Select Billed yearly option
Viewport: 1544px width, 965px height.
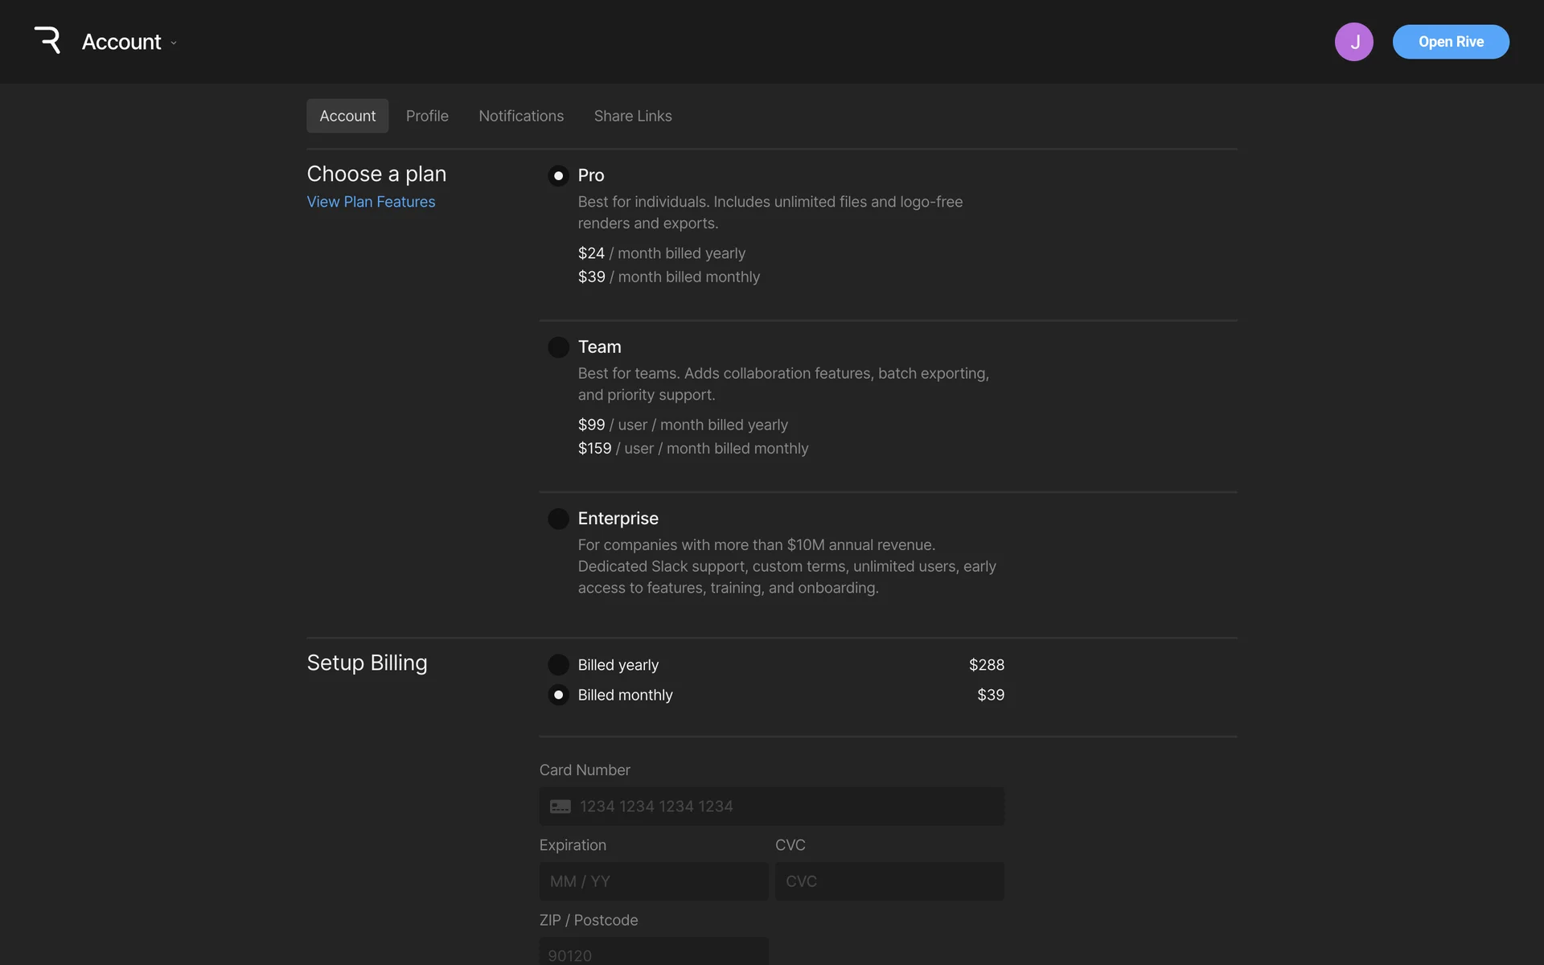558,665
